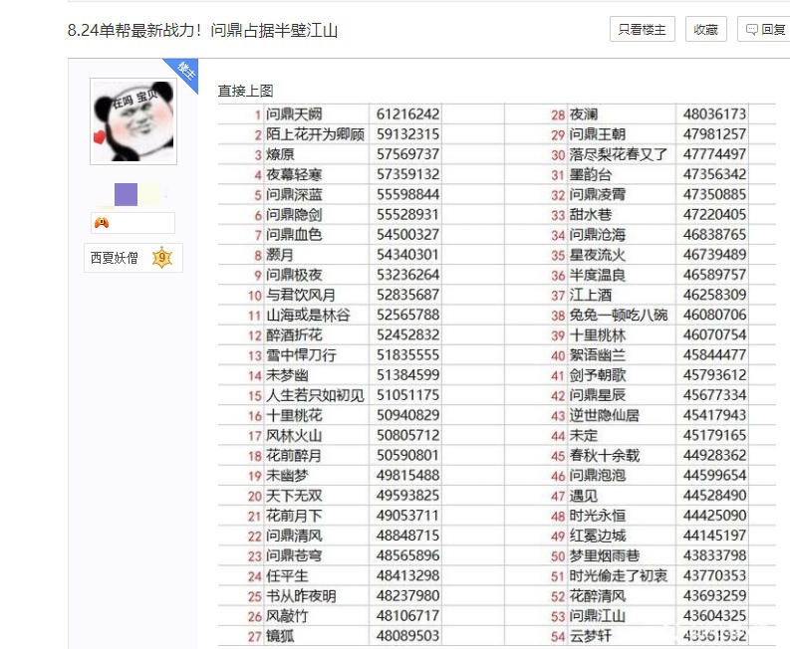Select guild name 星夜流火
This screenshot has width=790, height=649.
click(598, 255)
